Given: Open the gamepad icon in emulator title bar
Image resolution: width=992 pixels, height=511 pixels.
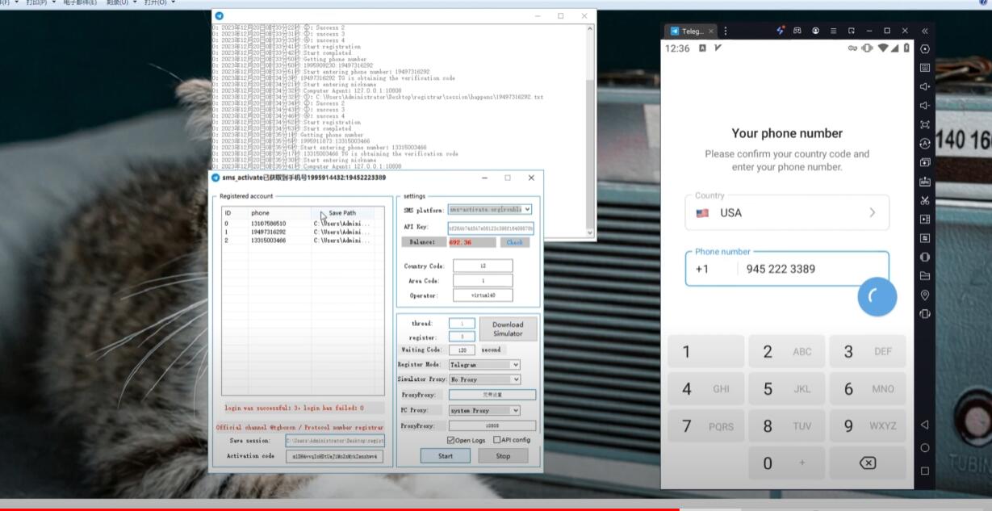Looking at the screenshot, I should coord(797,31).
